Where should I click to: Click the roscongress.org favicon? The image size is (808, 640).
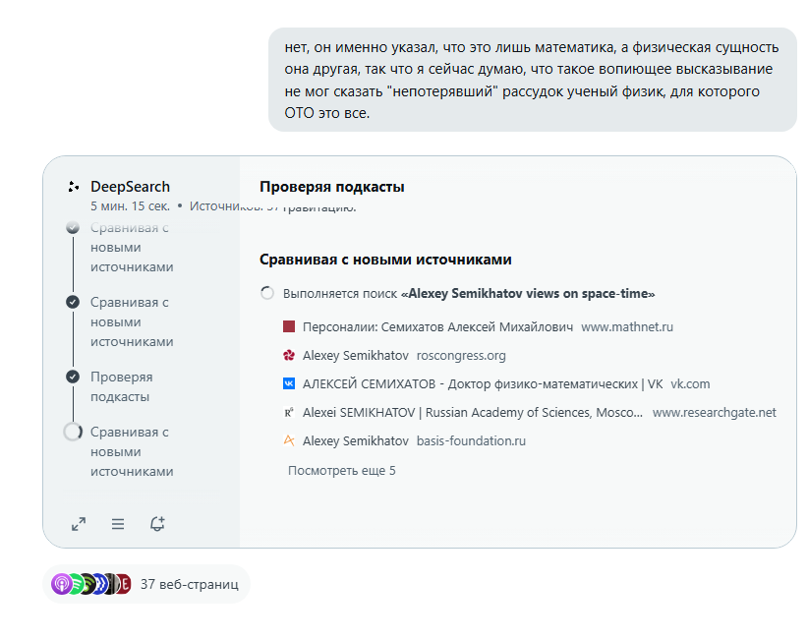tap(289, 355)
